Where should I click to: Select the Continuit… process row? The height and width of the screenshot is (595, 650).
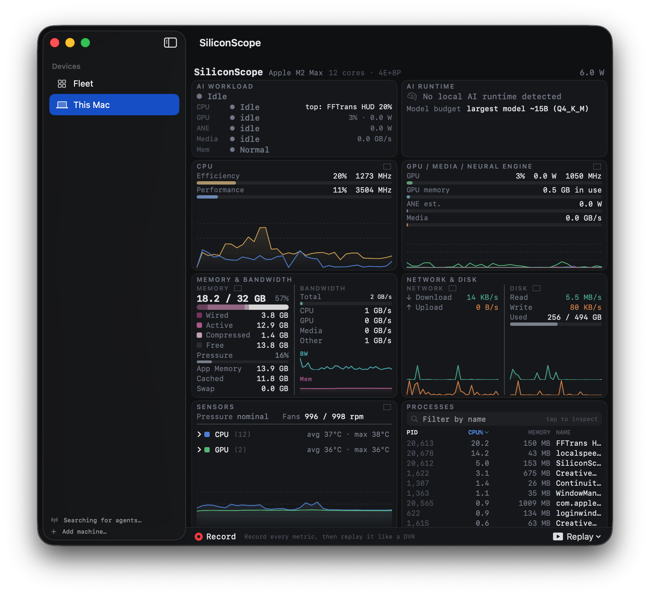504,483
